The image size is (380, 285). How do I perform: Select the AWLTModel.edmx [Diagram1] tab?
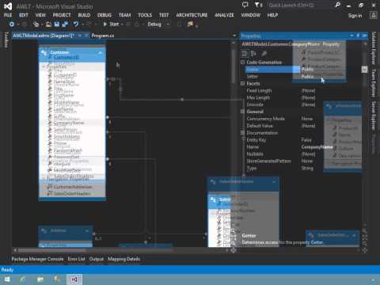point(44,36)
